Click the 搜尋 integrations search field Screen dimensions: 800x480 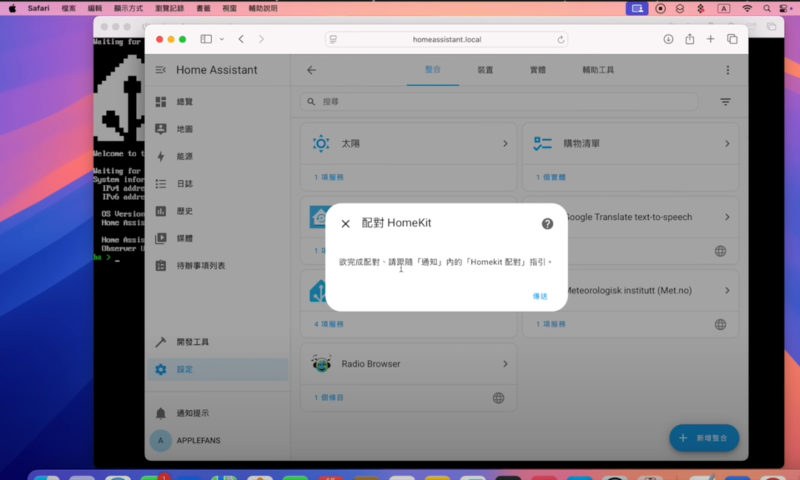[x=499, y=102]
